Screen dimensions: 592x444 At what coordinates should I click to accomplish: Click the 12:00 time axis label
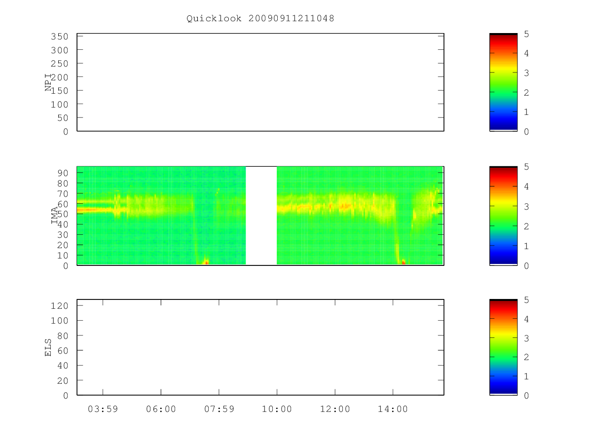tap(335, 409)
